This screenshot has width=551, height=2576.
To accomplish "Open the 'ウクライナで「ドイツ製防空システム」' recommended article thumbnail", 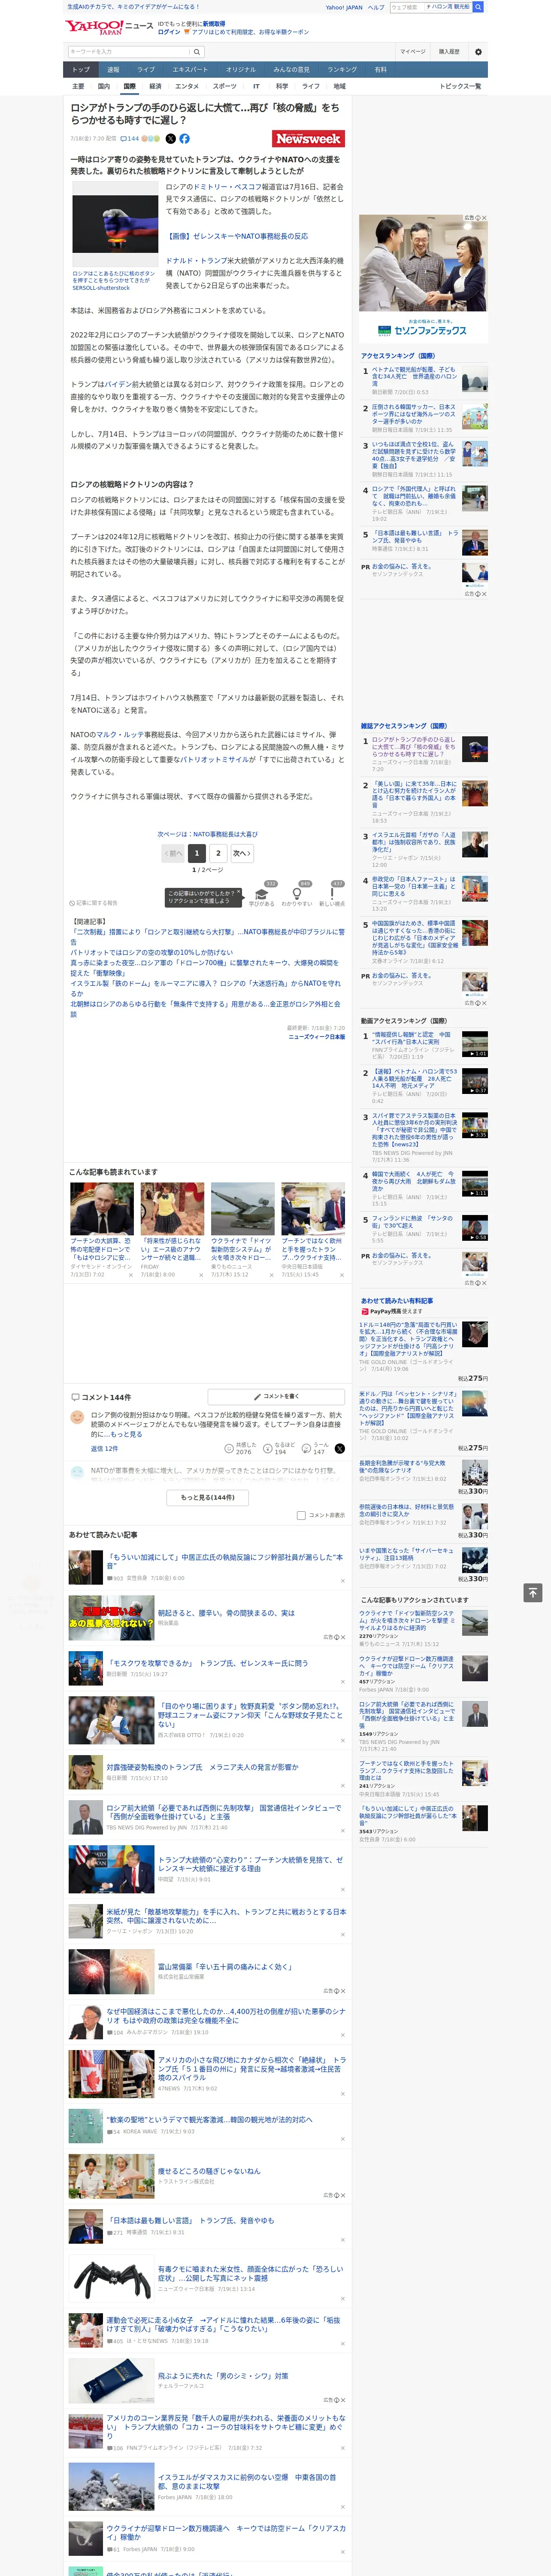I will (x=242, y=1208).
